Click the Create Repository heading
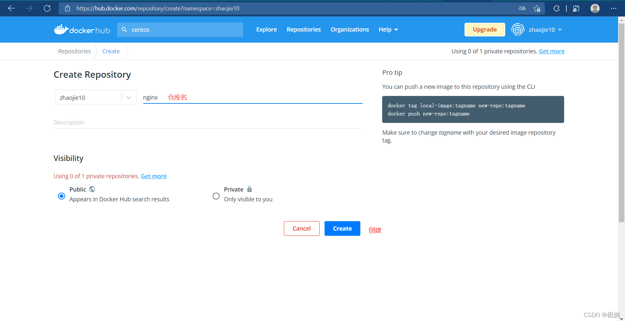Screen dimensions: 625x321 [92, 75]
